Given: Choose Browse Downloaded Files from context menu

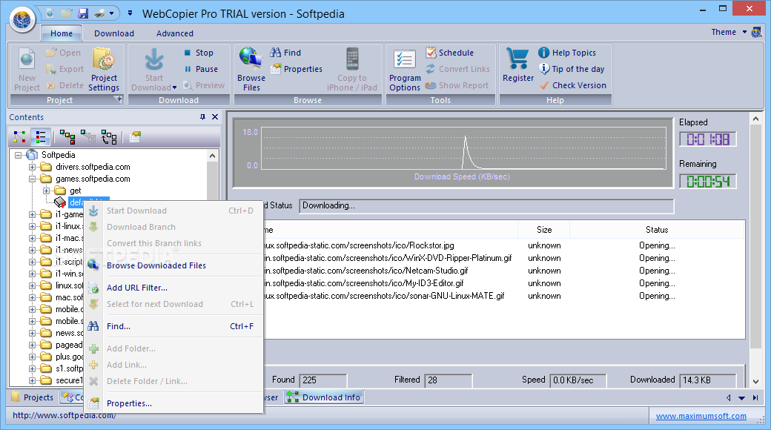Looking at the screenshot, I should [173, 265].
